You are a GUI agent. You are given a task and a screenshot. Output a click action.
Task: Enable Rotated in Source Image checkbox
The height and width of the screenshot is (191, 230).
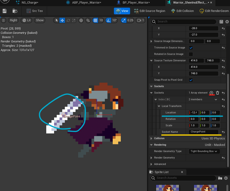(190, 54)
